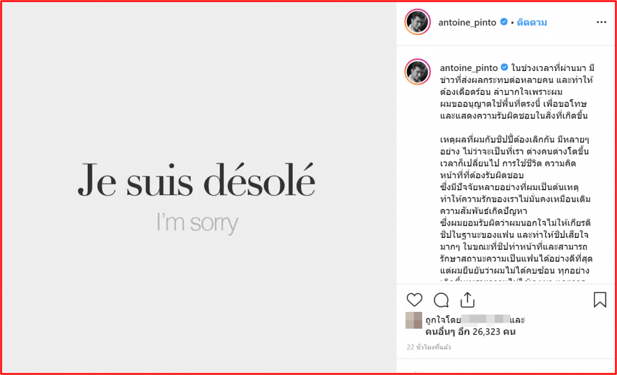Screen dimensions: 617x375
Task: Click the small liker avatar thumbnail
Action: pyautogui.click(x=414, y=321)
